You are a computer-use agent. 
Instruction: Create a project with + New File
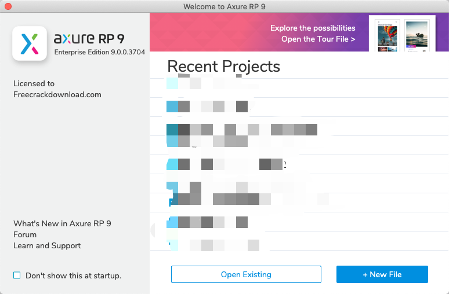tap(382, 274)
